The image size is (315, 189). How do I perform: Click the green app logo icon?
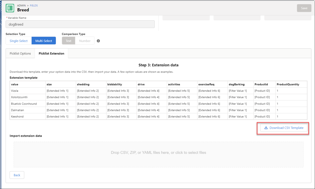point(10,8)
